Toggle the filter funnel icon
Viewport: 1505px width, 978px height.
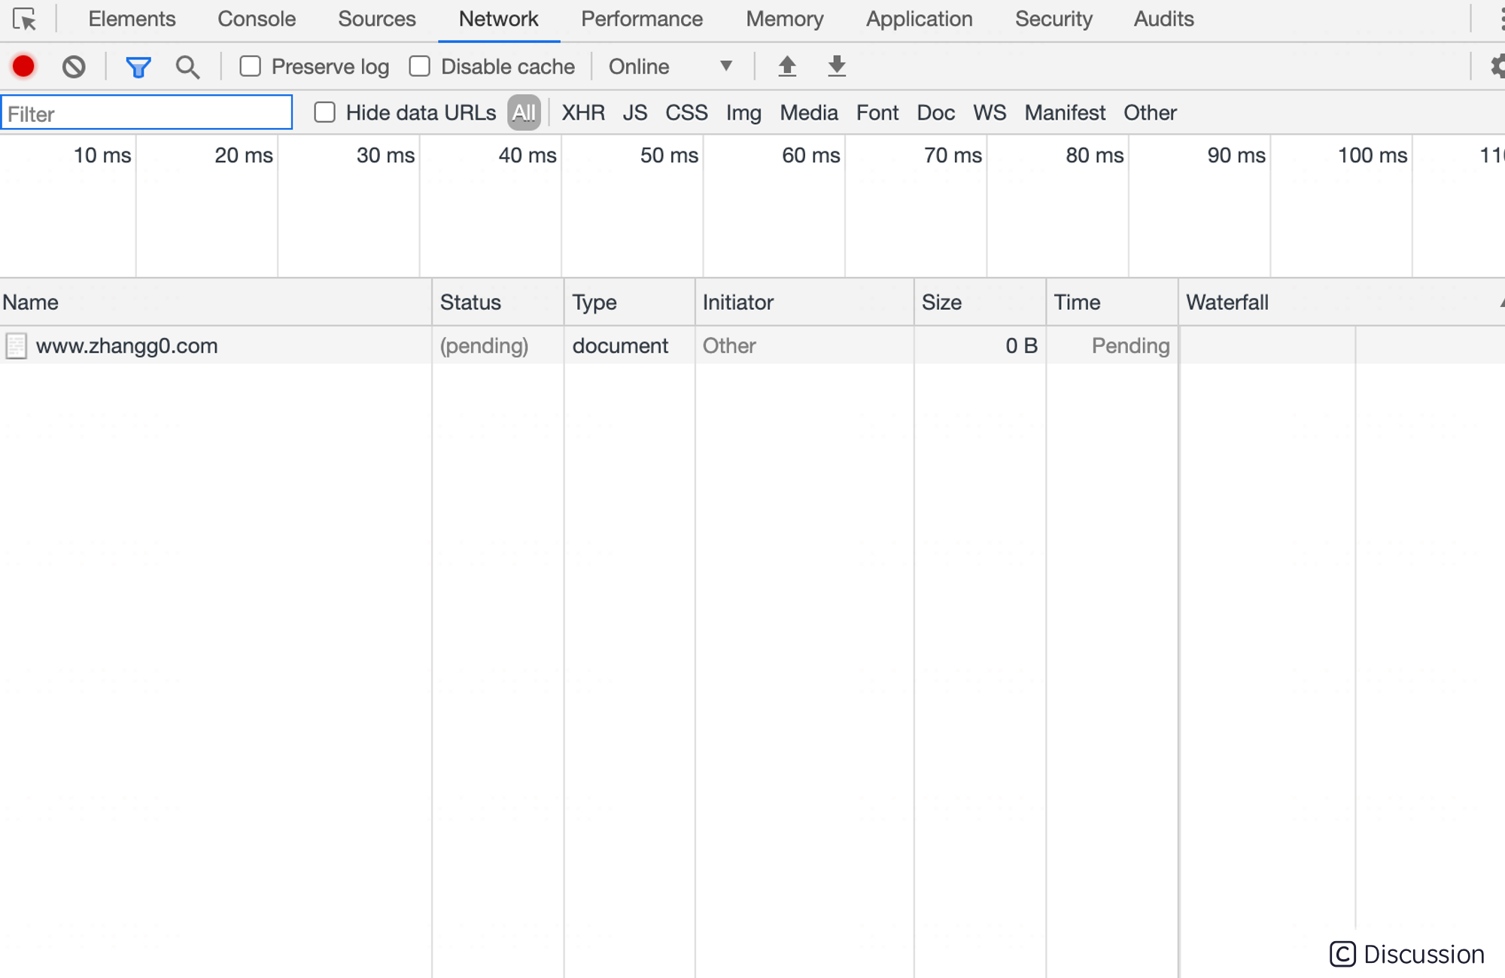(138, 67)
